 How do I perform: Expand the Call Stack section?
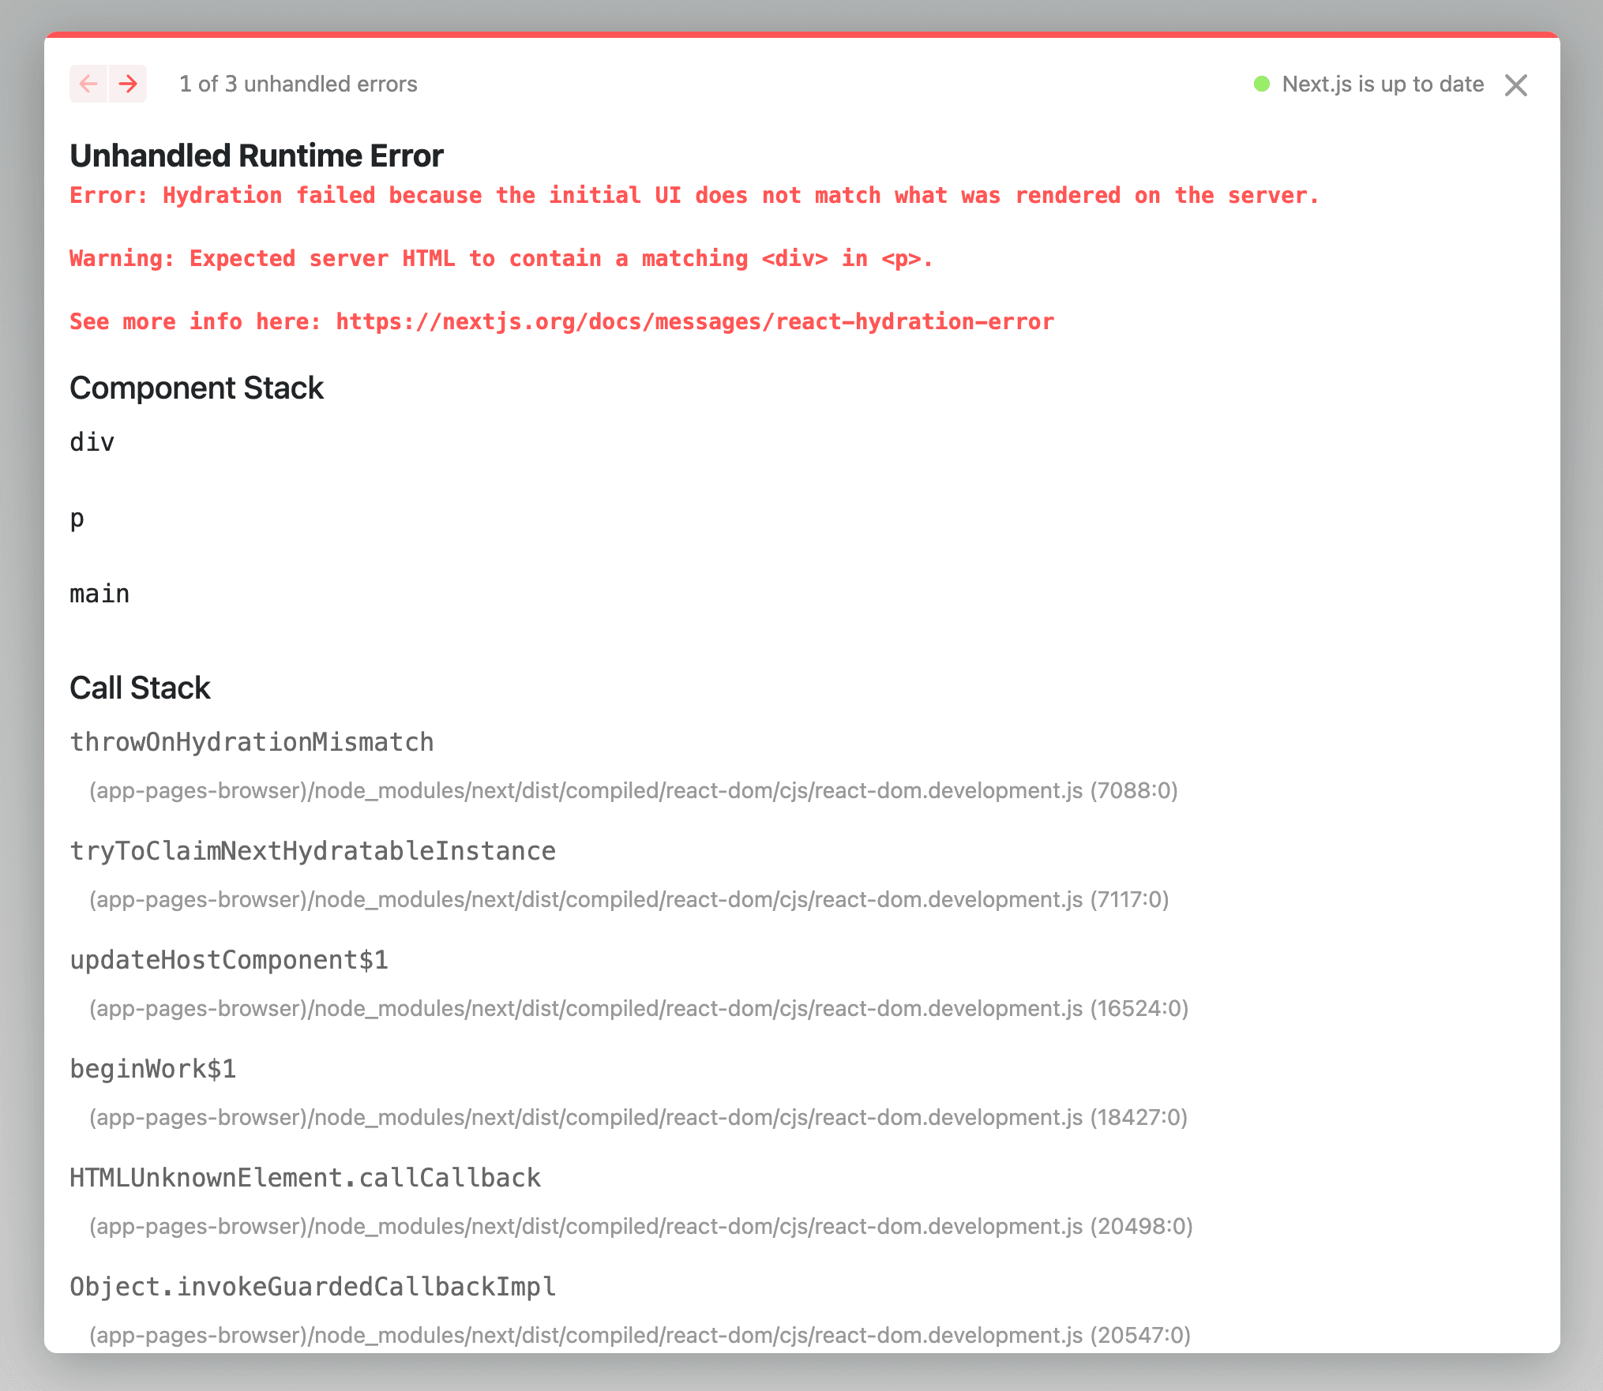pos(141,688)
